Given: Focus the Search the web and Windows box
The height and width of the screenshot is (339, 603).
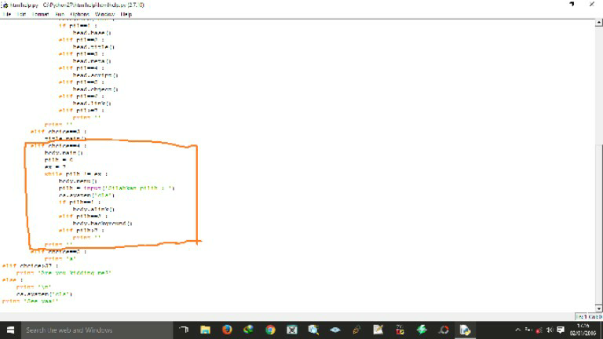Looking at the screenshot, I should tap(97, 330).
